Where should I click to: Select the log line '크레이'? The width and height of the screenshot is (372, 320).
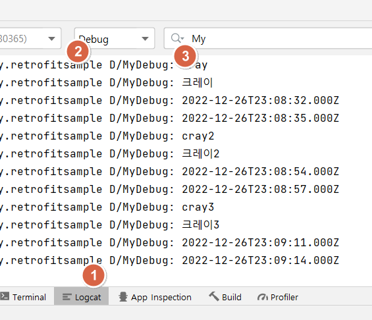[x=197, y=82]
